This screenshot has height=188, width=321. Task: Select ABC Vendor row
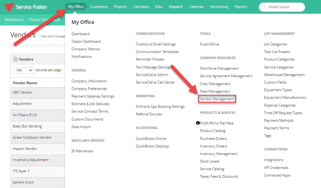(x=38, y=92)
